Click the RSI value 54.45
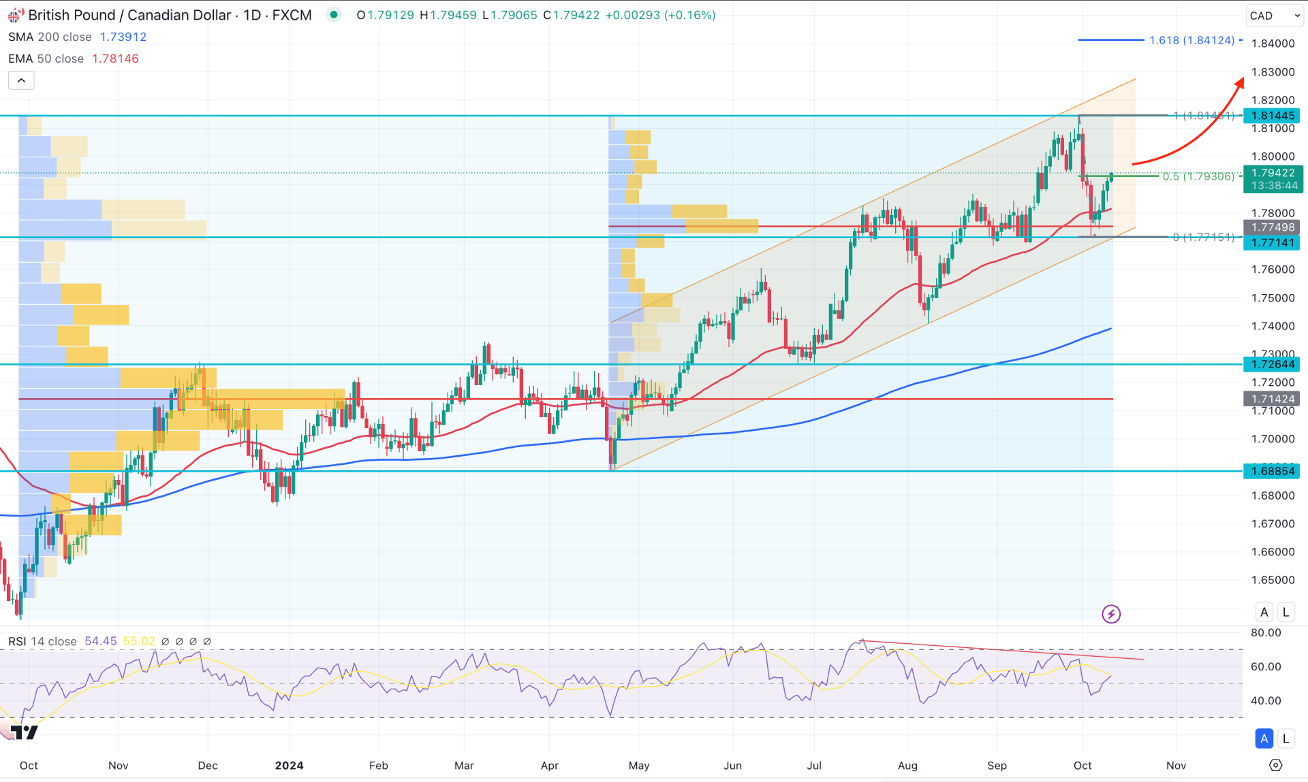The height and width of the screenshot is (782, 1308). point(101,641)
